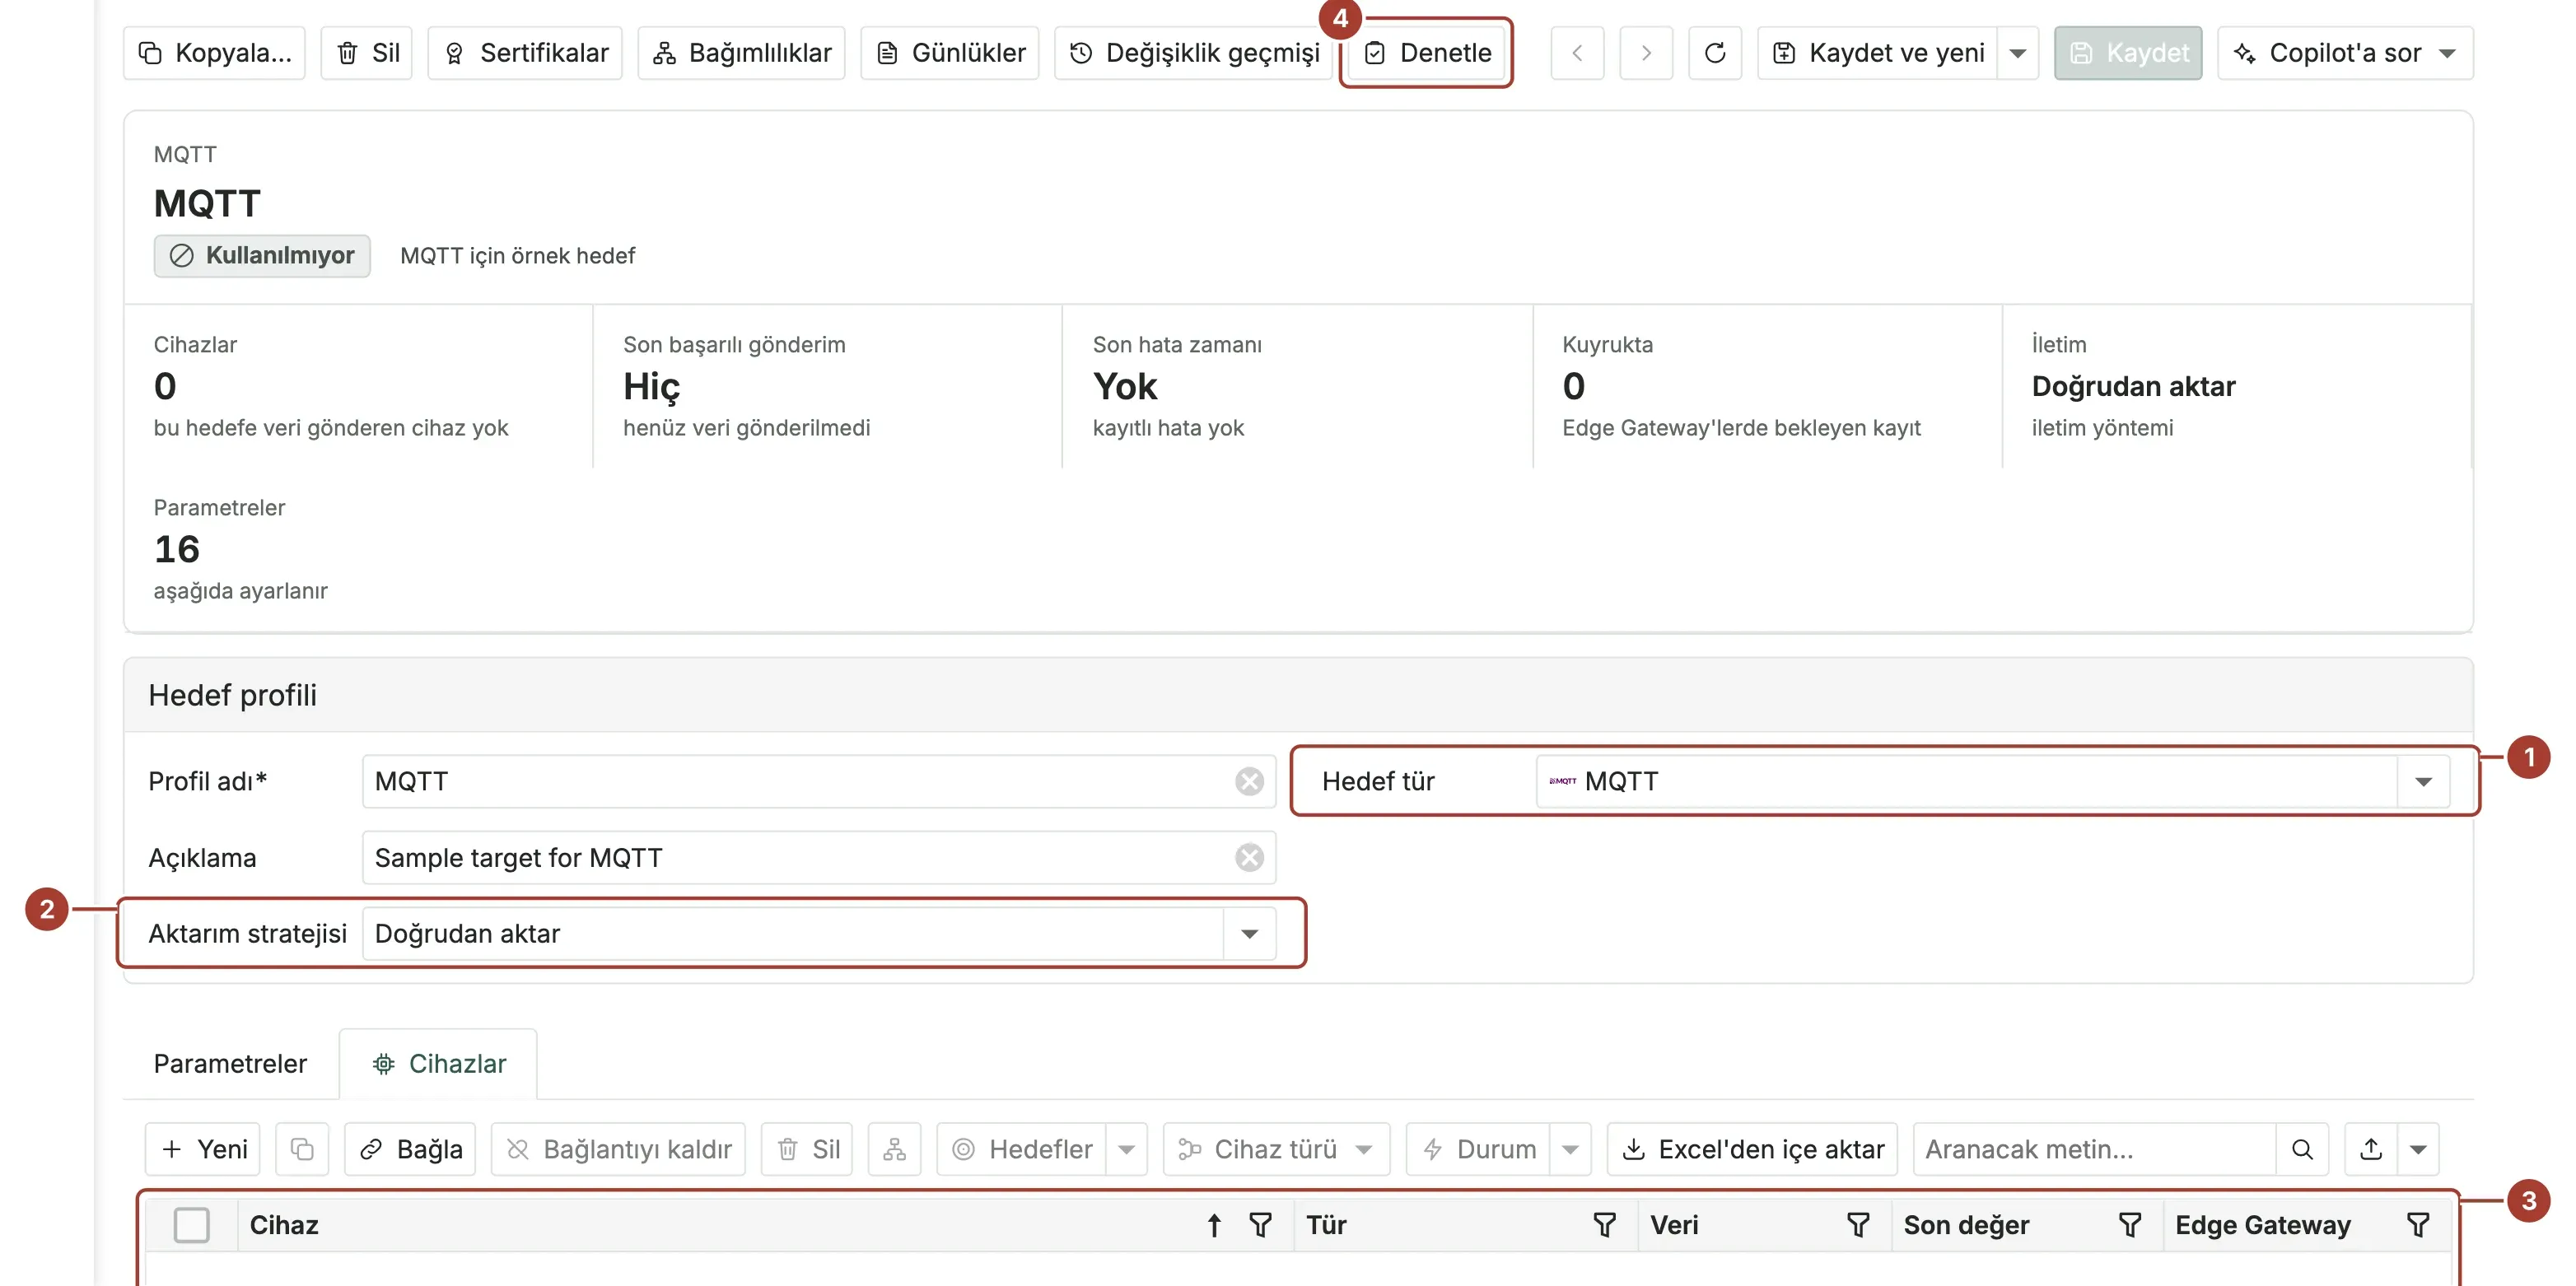Viewport: 2576px width, 1286px height.
Task: Select the Cihazlar tab
Action: 438,1064
